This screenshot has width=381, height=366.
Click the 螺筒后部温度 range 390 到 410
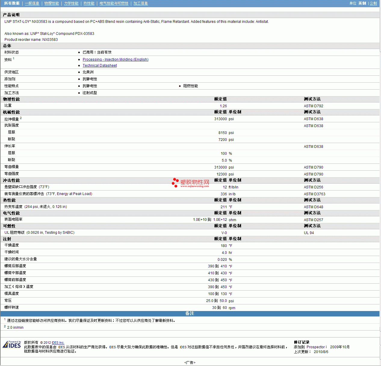(x=217, y=266)
